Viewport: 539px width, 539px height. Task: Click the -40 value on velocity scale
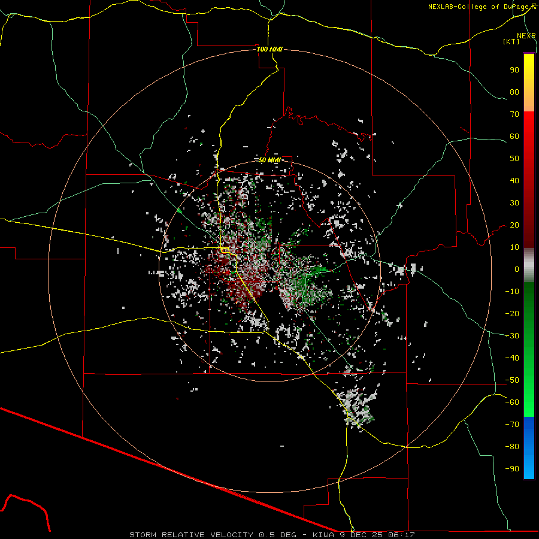click(x=512, y=358)
